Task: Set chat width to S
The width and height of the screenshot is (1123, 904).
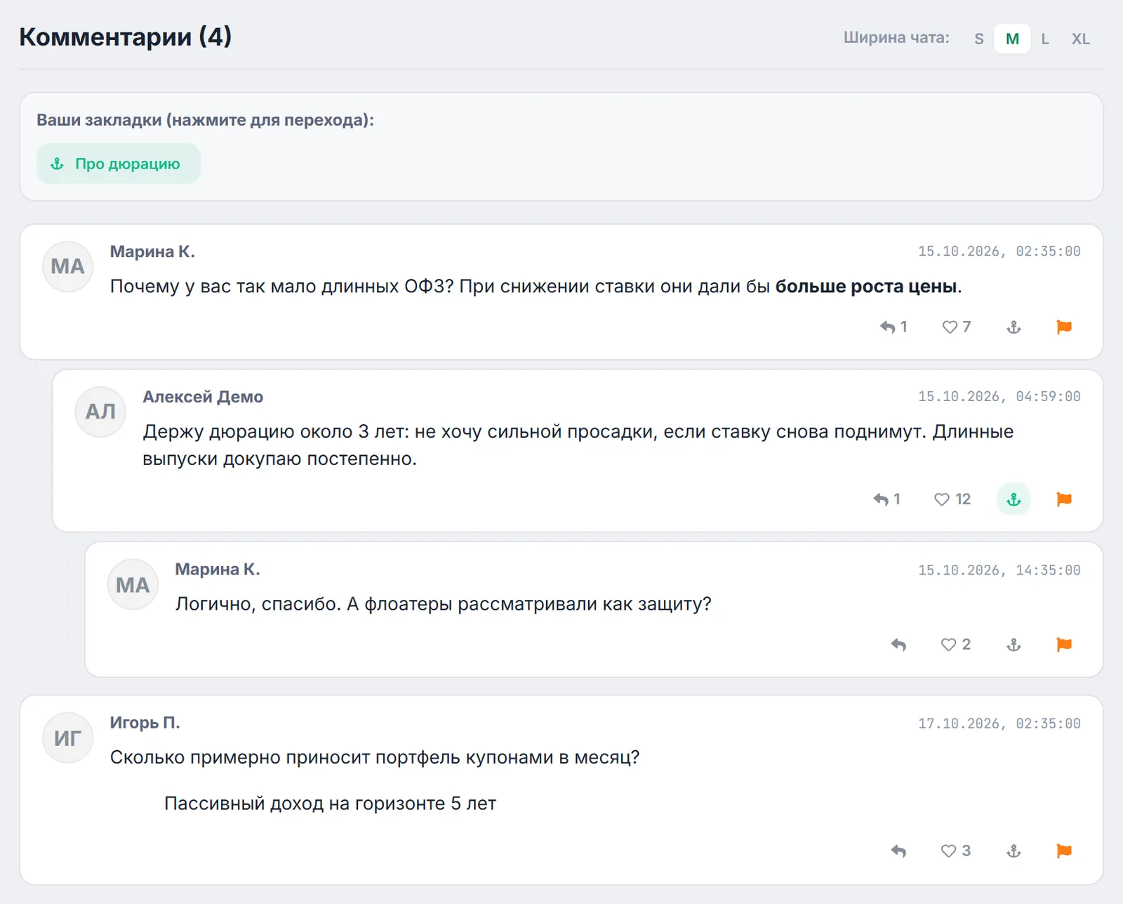Action: click(x=979, y=39)
